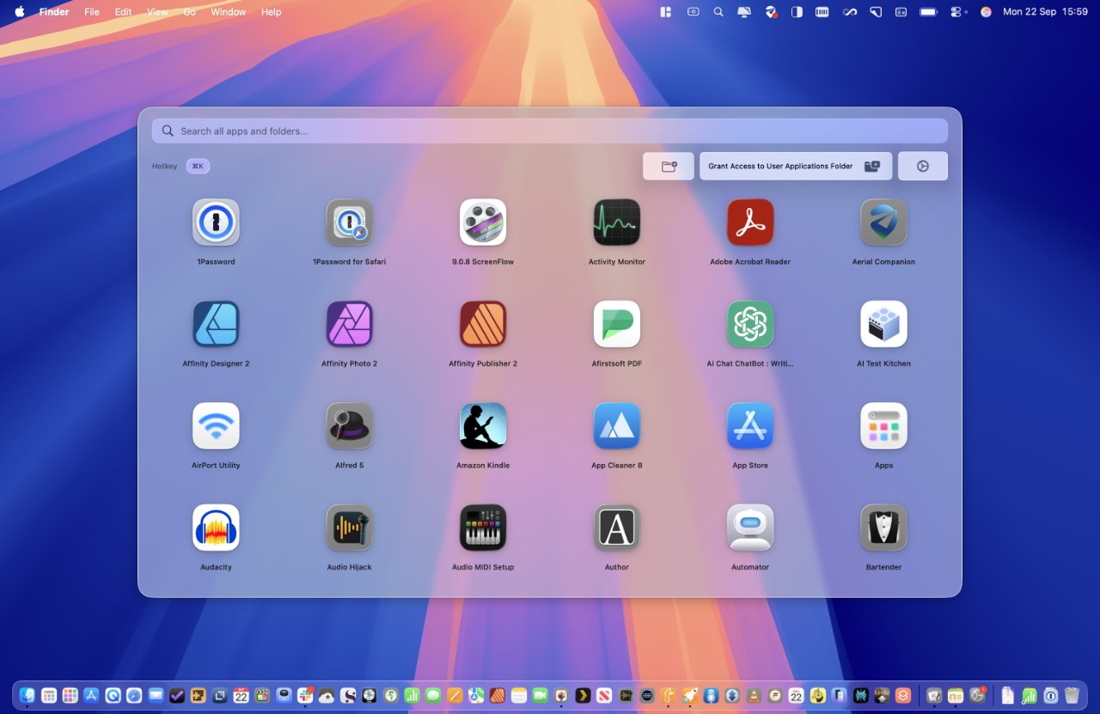This screenshot has height=714, width=1100.
Task: Launch Alfred 5 app
Action: coord(349,426)
